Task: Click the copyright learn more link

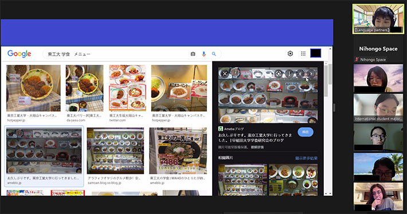Action: (x=257, y=147)
